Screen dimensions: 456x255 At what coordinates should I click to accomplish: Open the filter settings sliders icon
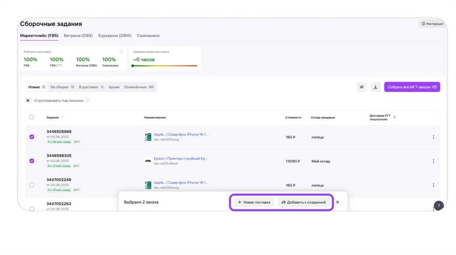coord(362,87)
